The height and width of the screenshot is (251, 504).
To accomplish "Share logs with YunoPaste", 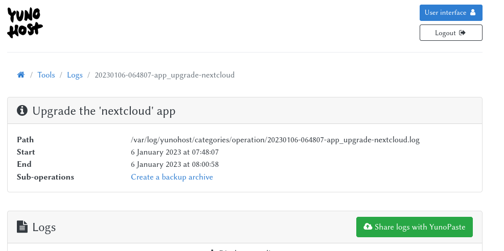I will click(x=415, y=227).
